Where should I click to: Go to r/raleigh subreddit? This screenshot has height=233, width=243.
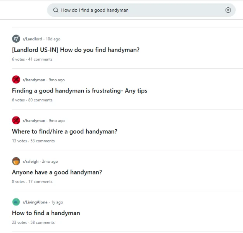(31, 162)
